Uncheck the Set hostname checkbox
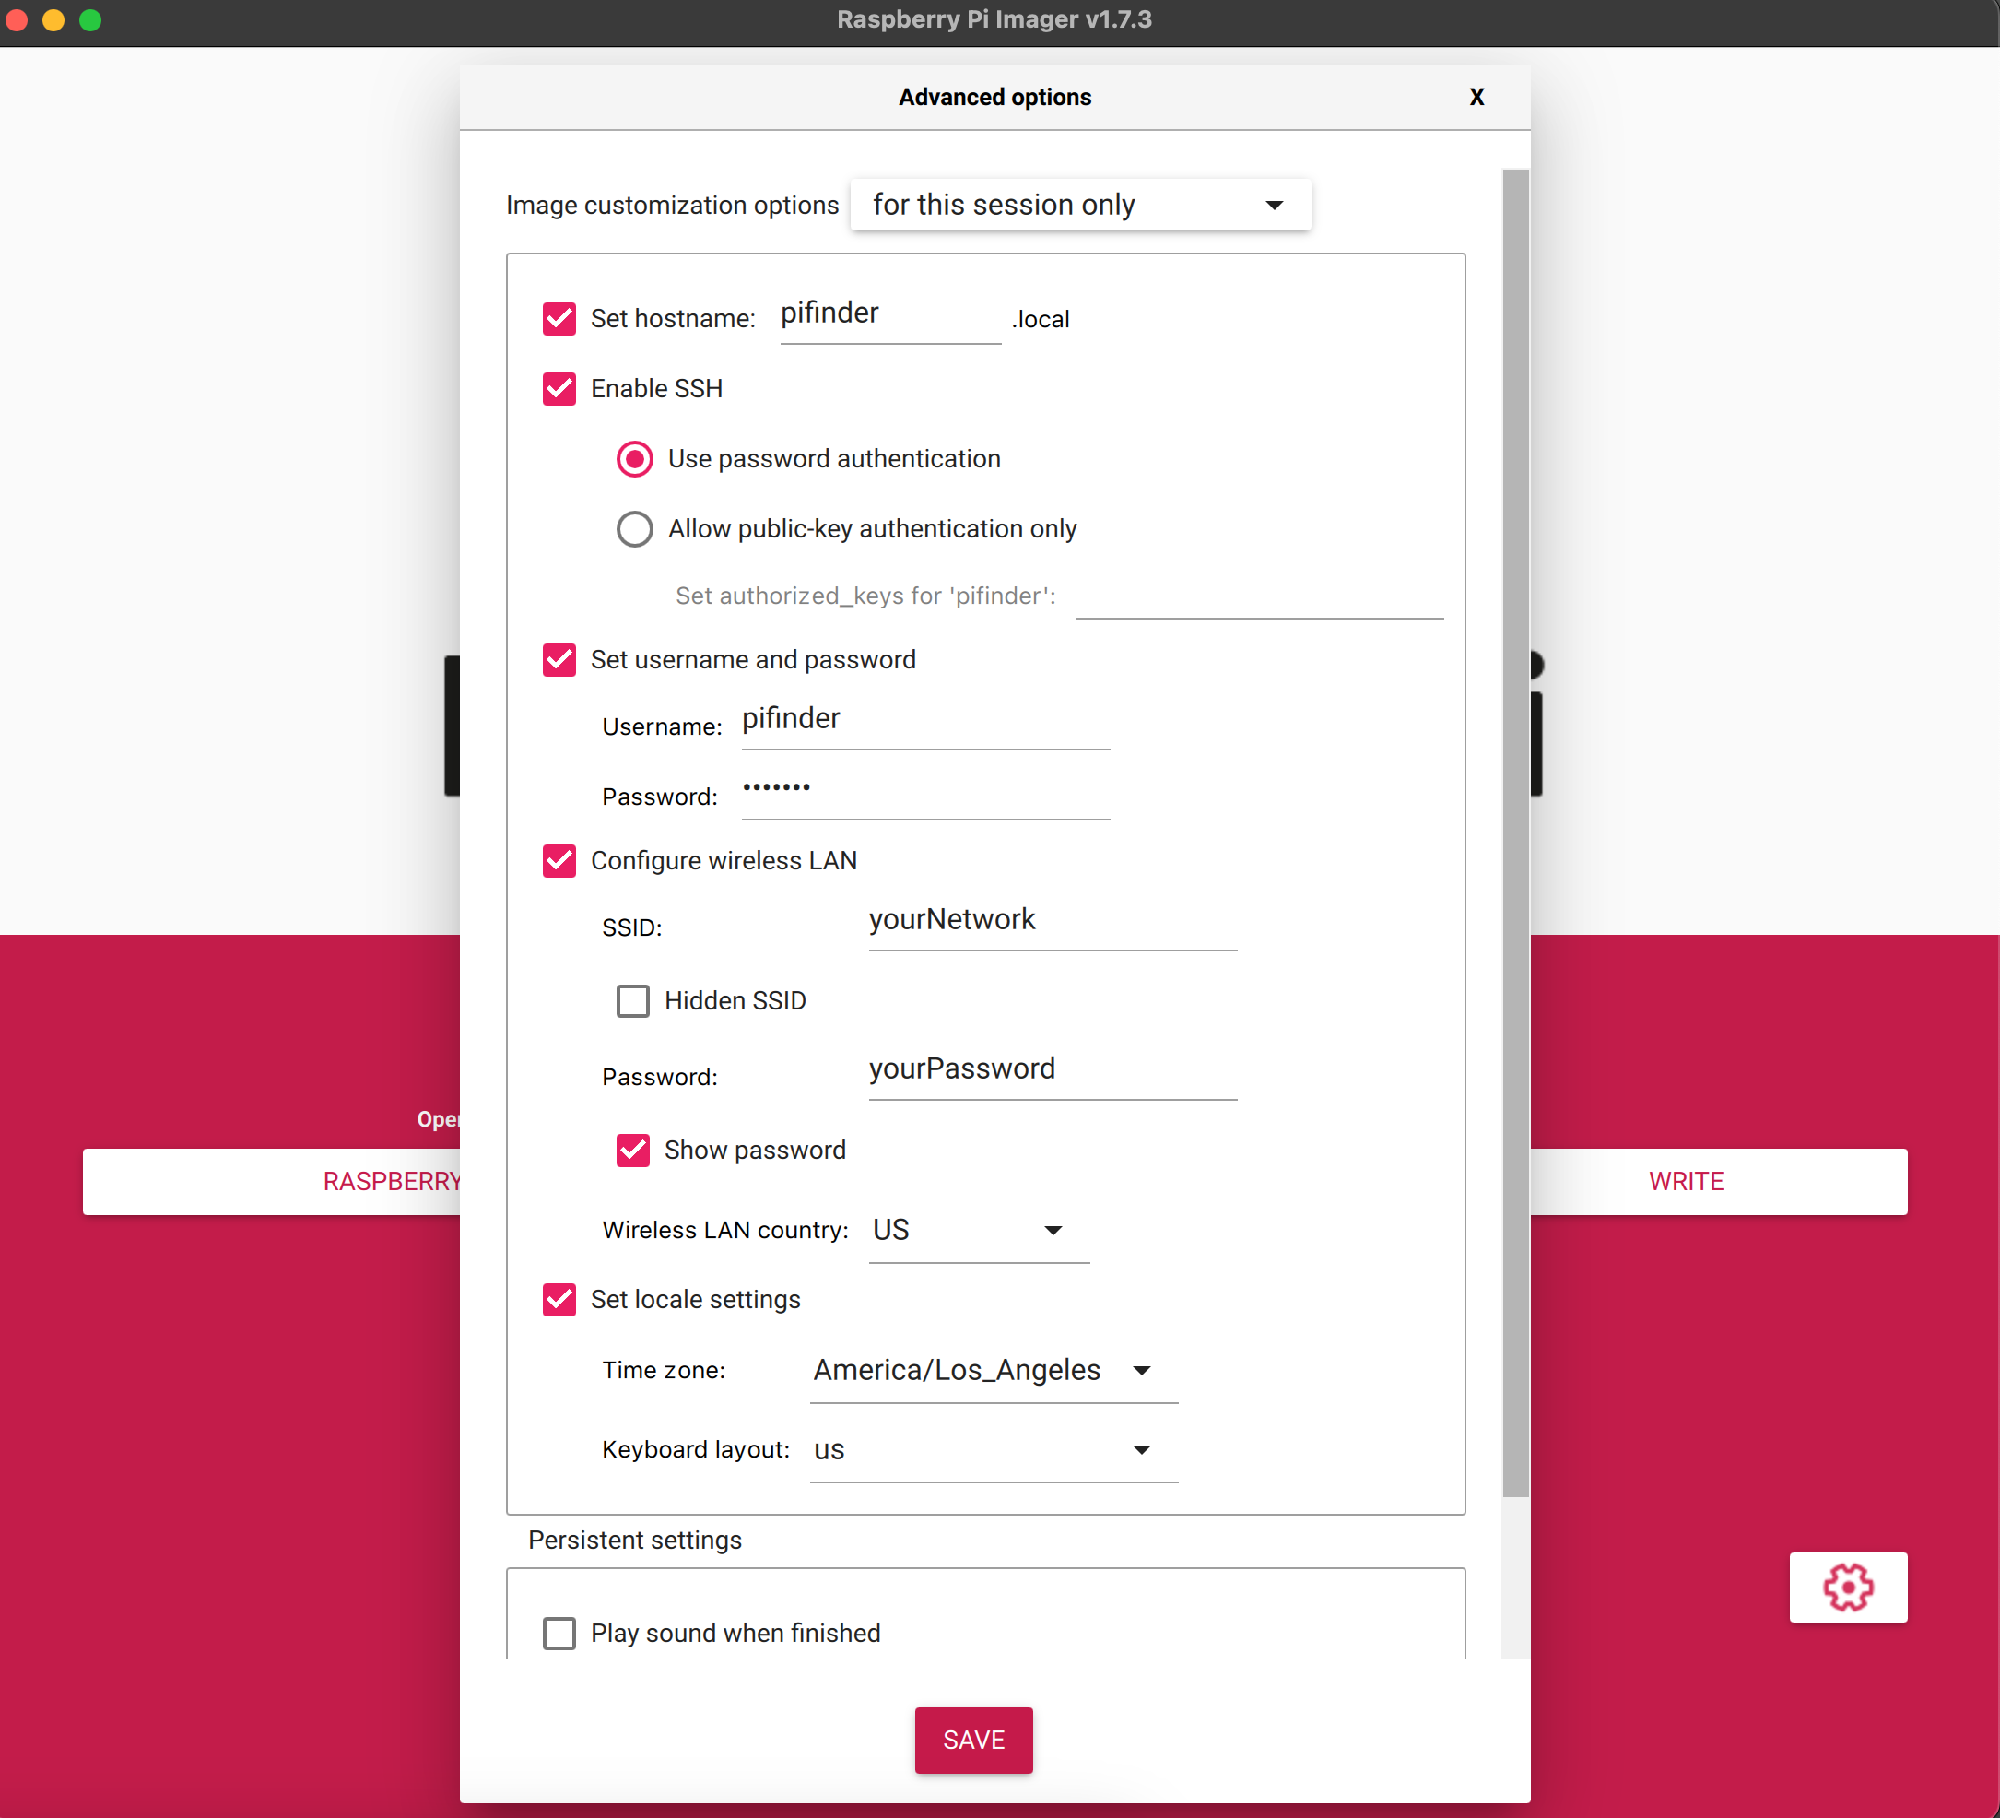The image size is (2000, 1818). [559, 319]
